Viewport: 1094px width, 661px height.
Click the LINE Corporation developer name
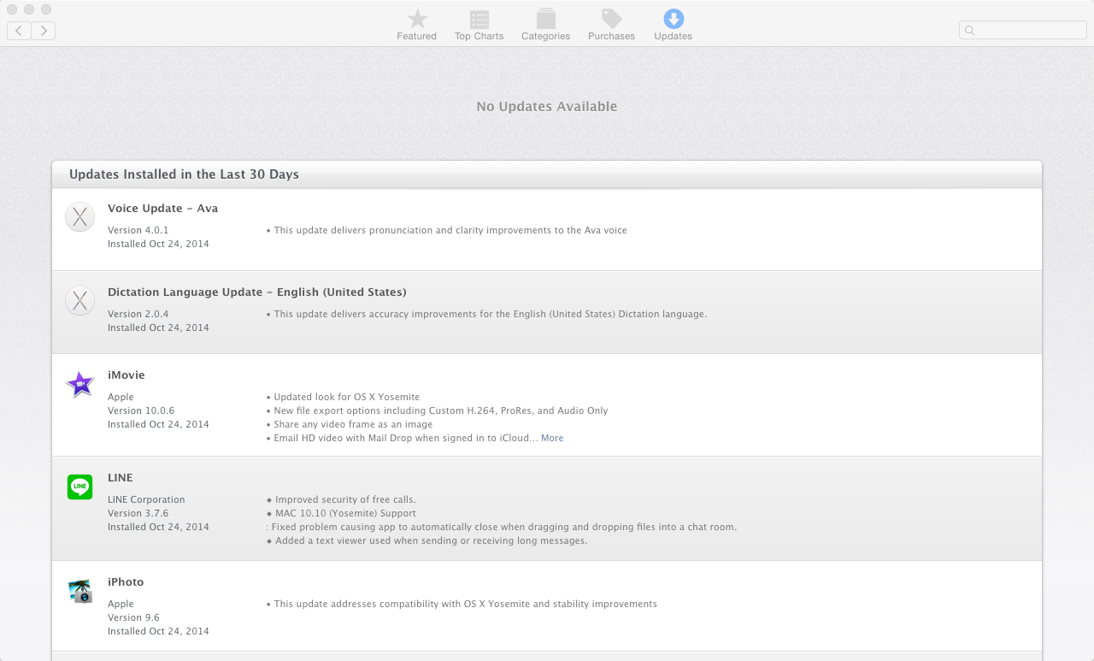(x=146, y=499)
